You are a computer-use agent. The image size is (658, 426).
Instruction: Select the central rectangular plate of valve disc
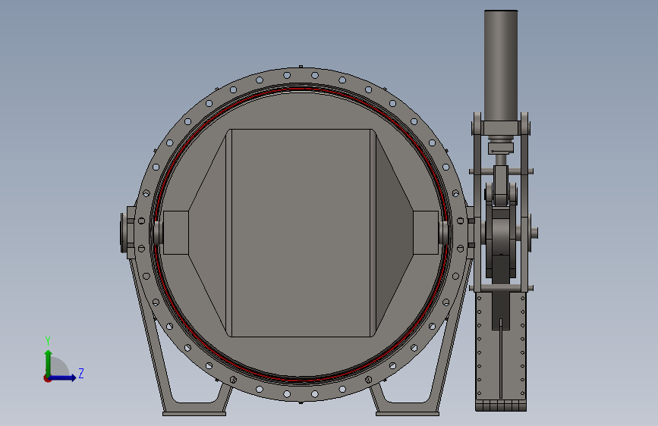pos(301,233)
